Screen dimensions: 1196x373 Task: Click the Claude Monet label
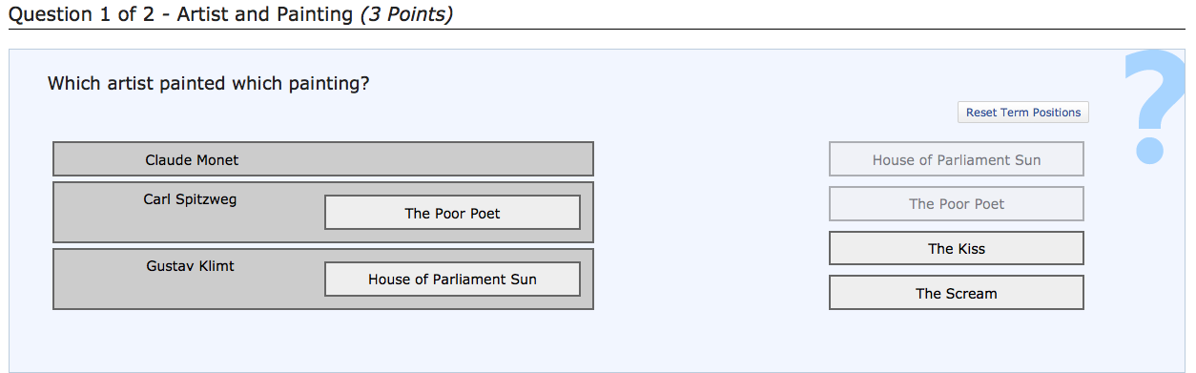click(x=192, y=159)
